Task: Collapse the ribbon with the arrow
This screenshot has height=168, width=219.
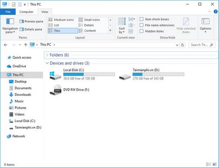Action: (x=210, y=11)
